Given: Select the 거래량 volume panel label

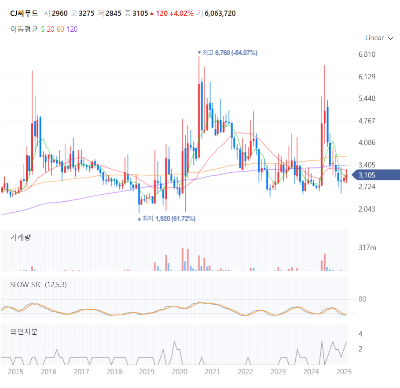Looking at the screenshot, I should click(x=20, y=237).
